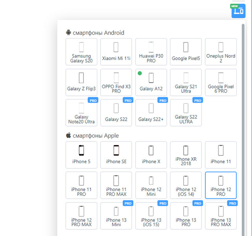252x236 pixels.
Task: Select the iPhone 11 PRO device
Action: point(81,185)
